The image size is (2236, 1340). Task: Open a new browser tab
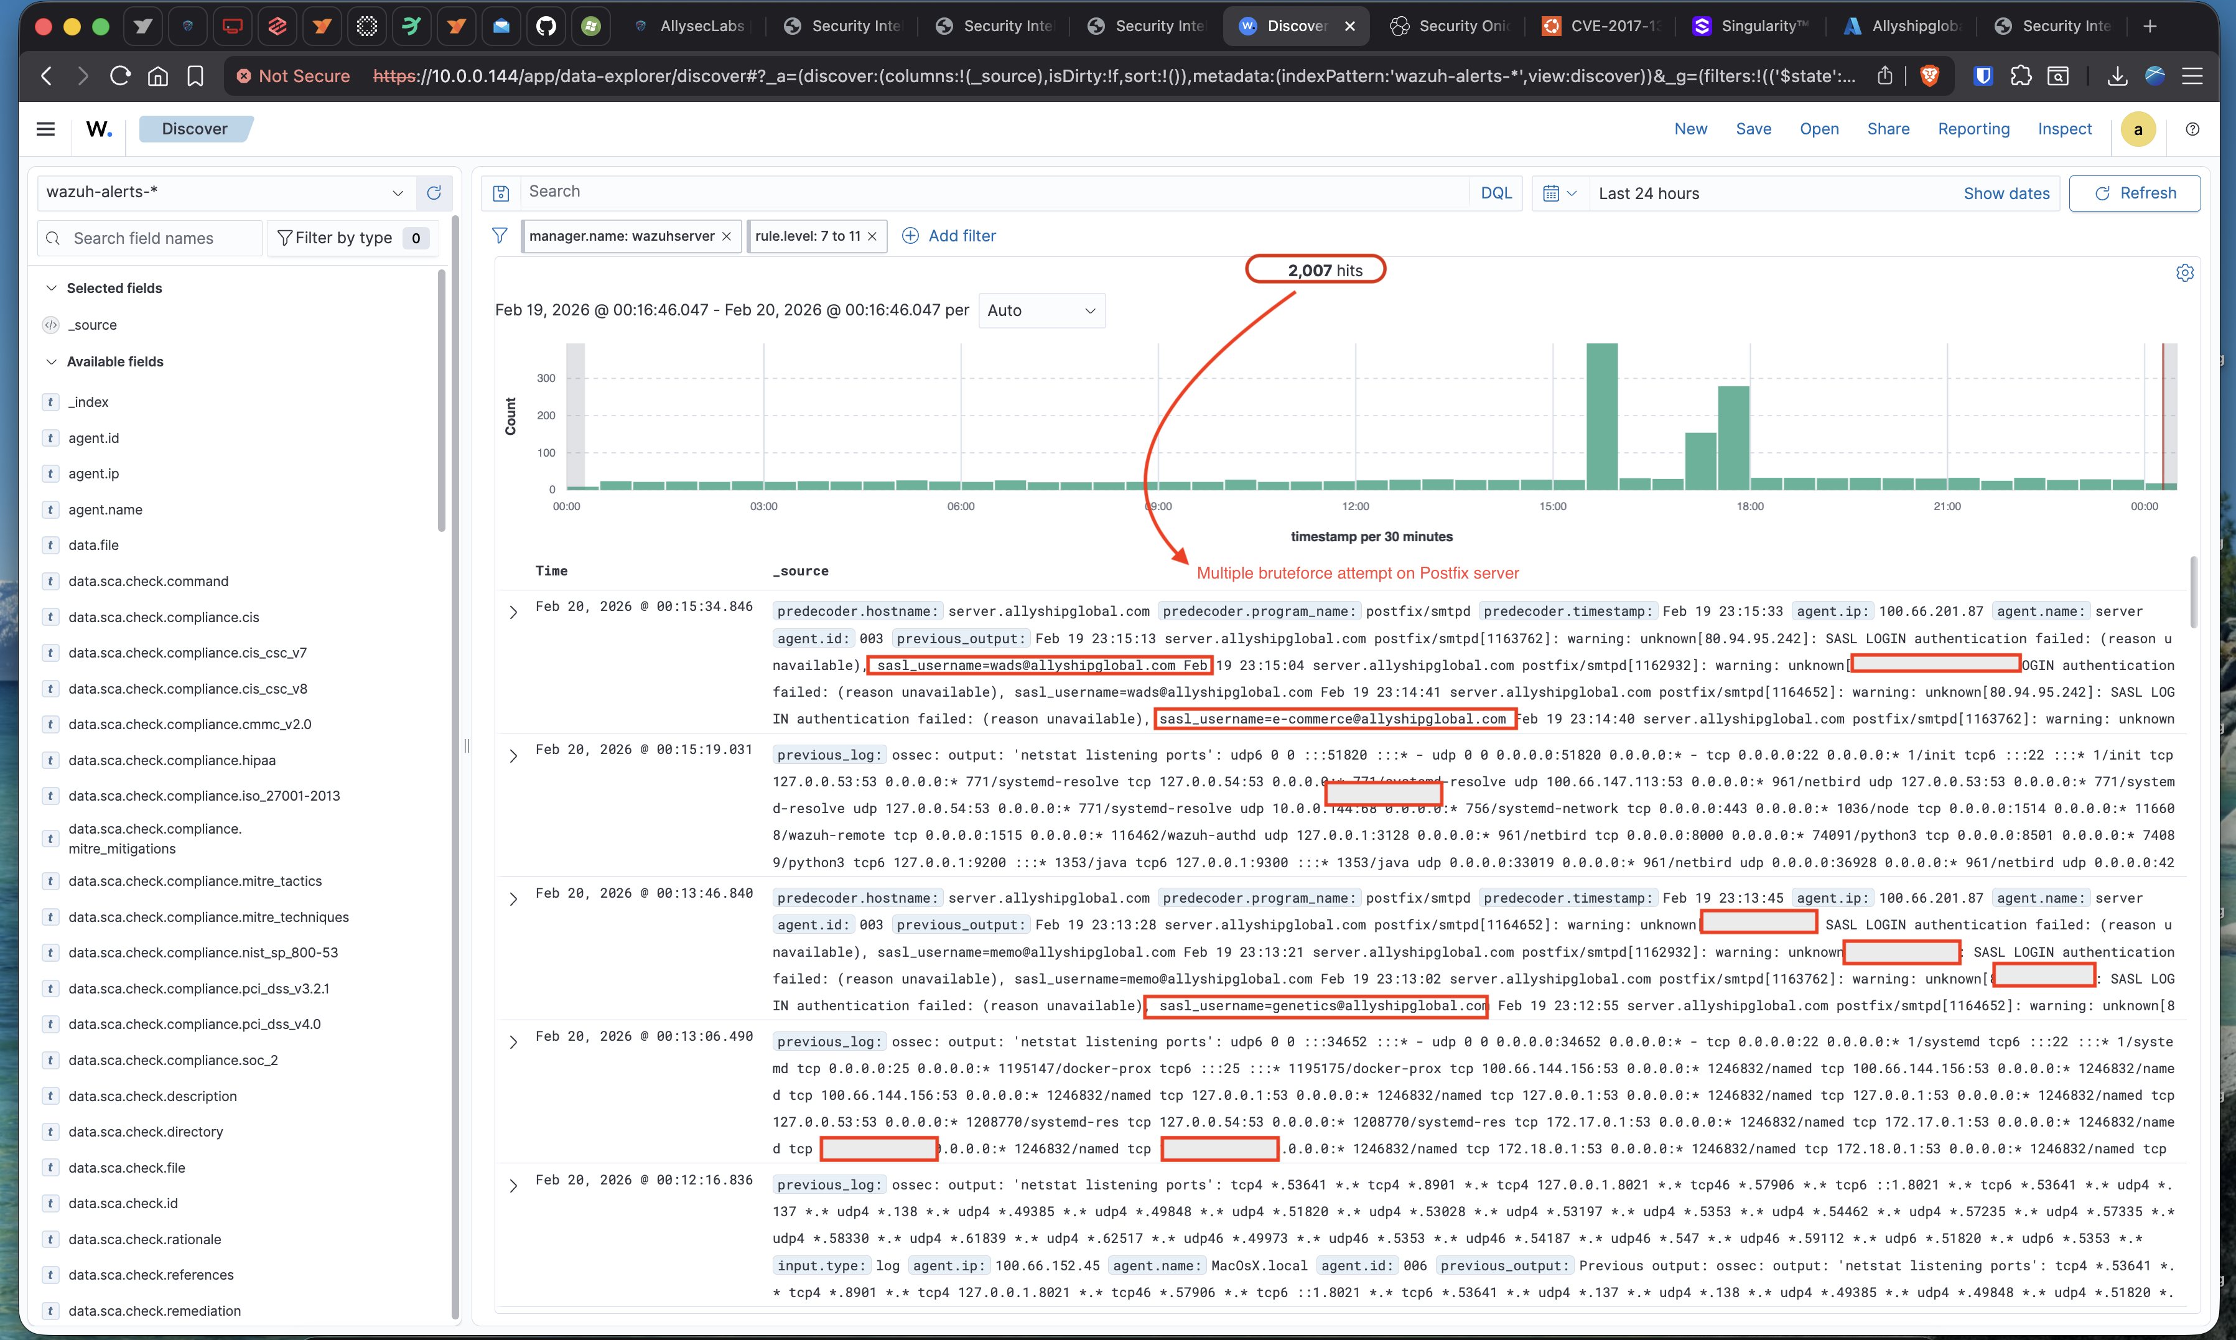tap(2150, 26)
